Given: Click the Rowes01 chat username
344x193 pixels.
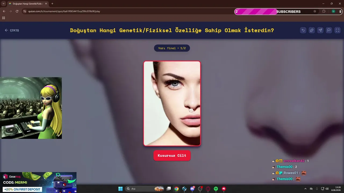Looking at the screenshot, I should click(x=291, y=173).
